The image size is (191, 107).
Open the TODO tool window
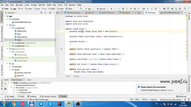tap(21, 96)
